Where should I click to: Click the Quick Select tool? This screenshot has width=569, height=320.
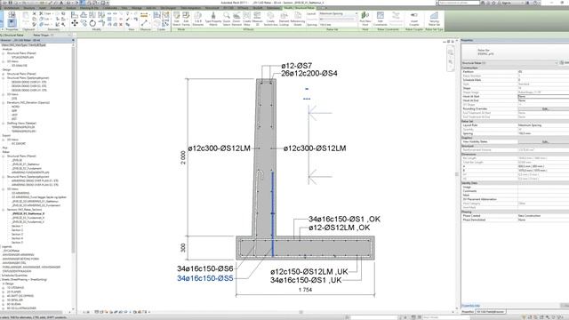coord(227,19)
